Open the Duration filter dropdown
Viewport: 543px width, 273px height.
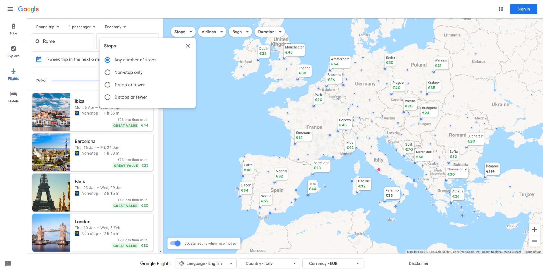tap(270, 32)
